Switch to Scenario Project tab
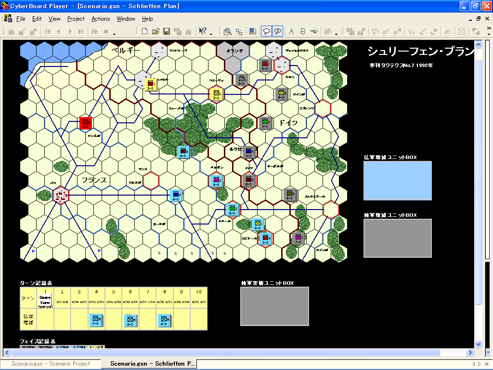The width and height of the screenshot is (493, 370). pyautogui.click(x=51, y=364)
